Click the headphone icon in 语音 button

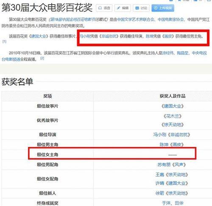[100, 8]
